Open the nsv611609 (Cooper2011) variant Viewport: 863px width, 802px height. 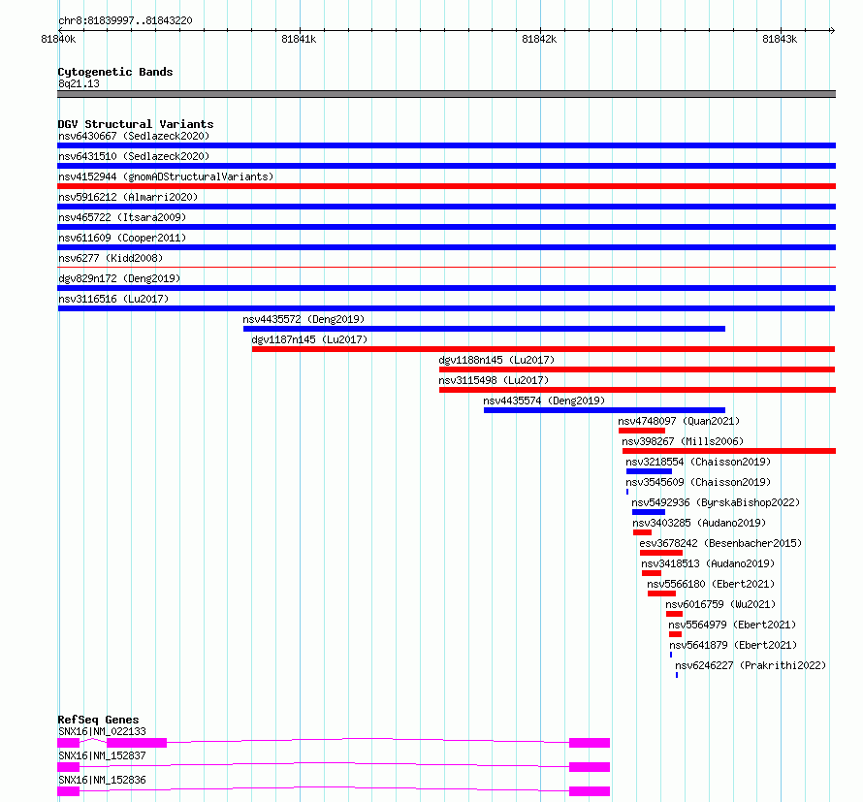[446, 247]
